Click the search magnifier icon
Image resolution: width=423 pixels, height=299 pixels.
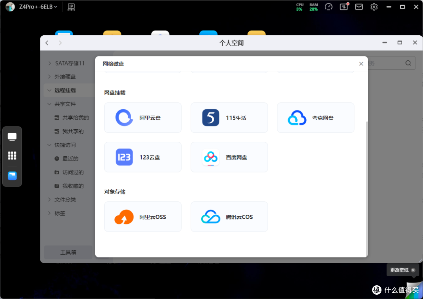pos(408,63)
